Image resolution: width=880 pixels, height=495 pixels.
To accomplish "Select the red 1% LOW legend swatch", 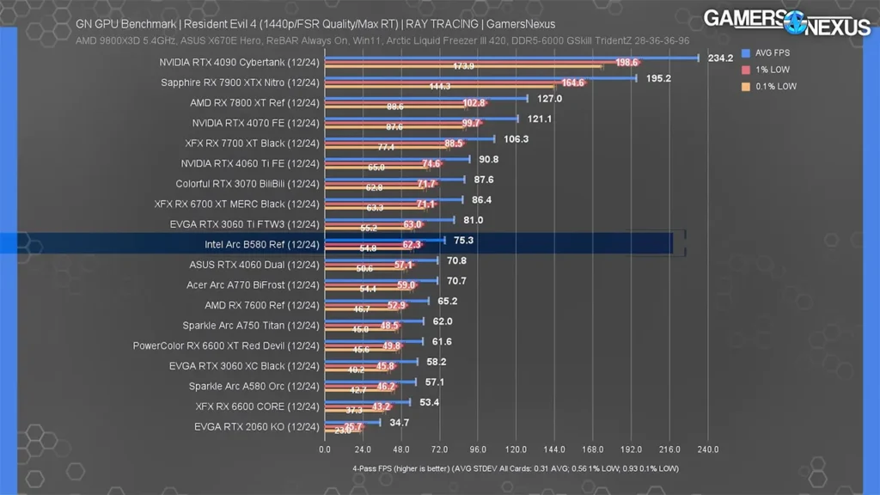I will tap(746, 70).
